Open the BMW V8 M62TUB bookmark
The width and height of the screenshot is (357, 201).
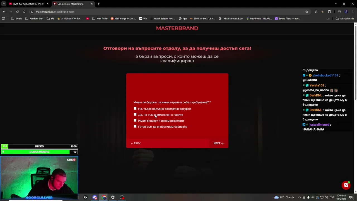[x=202, y=19]
